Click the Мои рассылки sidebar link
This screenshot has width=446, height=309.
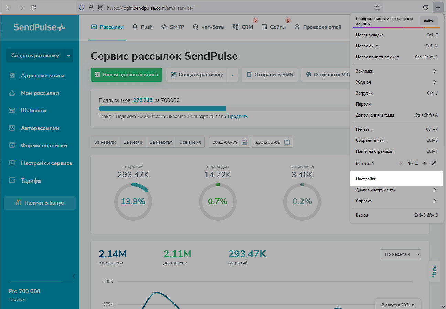(x=40, y=93)
